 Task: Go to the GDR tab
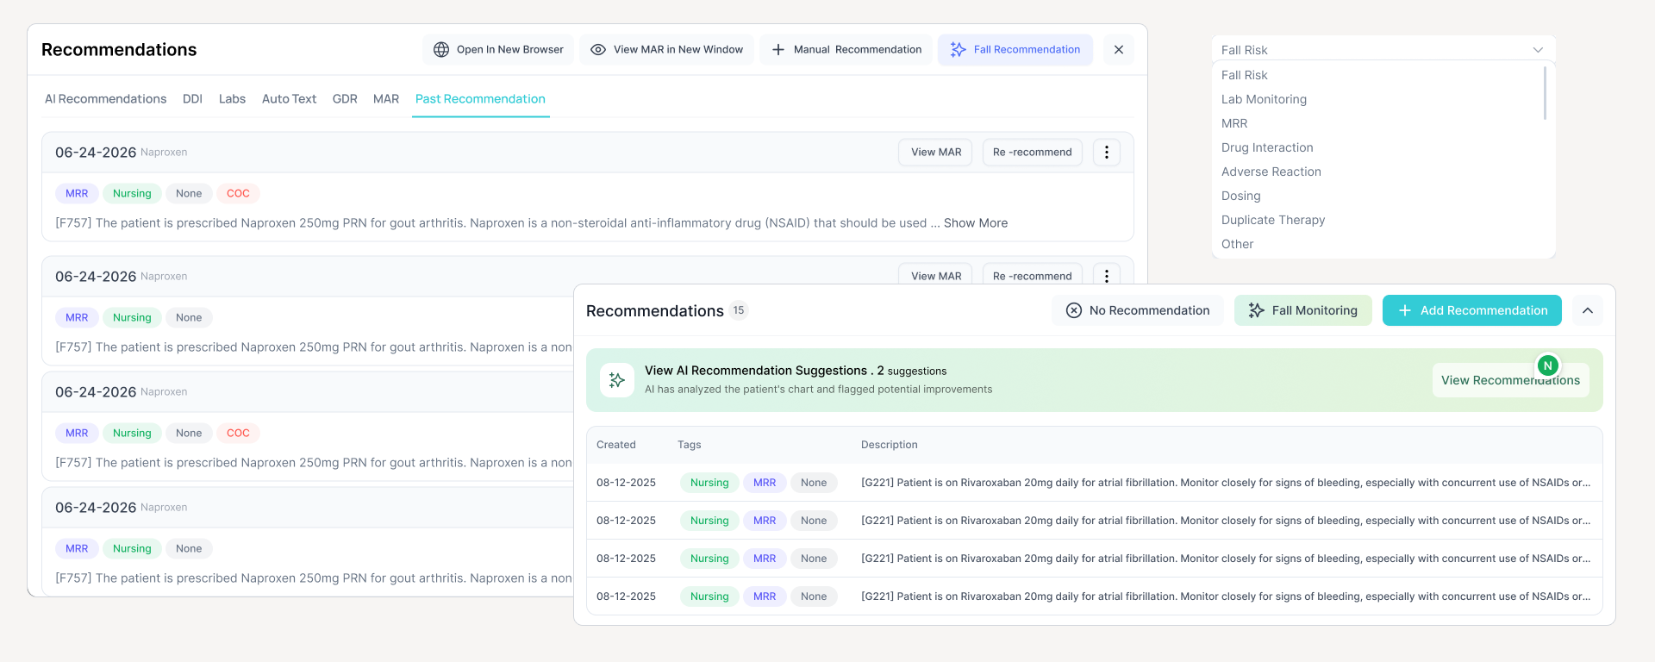(345, 99)
